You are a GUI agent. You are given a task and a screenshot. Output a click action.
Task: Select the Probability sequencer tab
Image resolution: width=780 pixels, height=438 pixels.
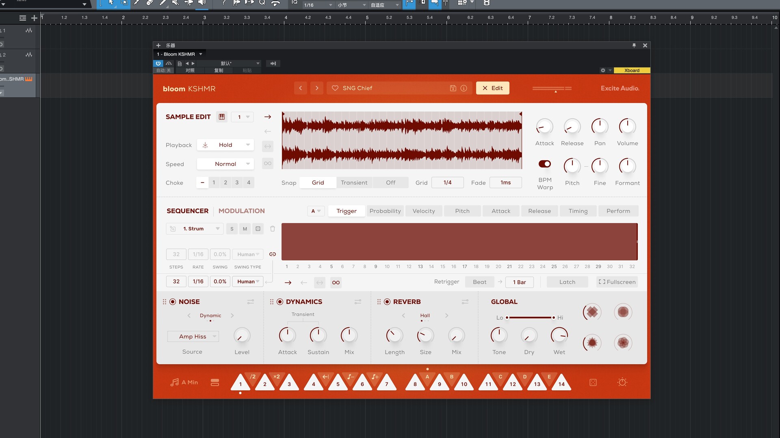click(385, 211)
